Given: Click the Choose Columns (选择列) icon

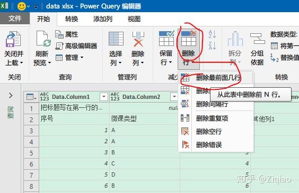Looking at the screenshot, I should [x=116, y=39].
